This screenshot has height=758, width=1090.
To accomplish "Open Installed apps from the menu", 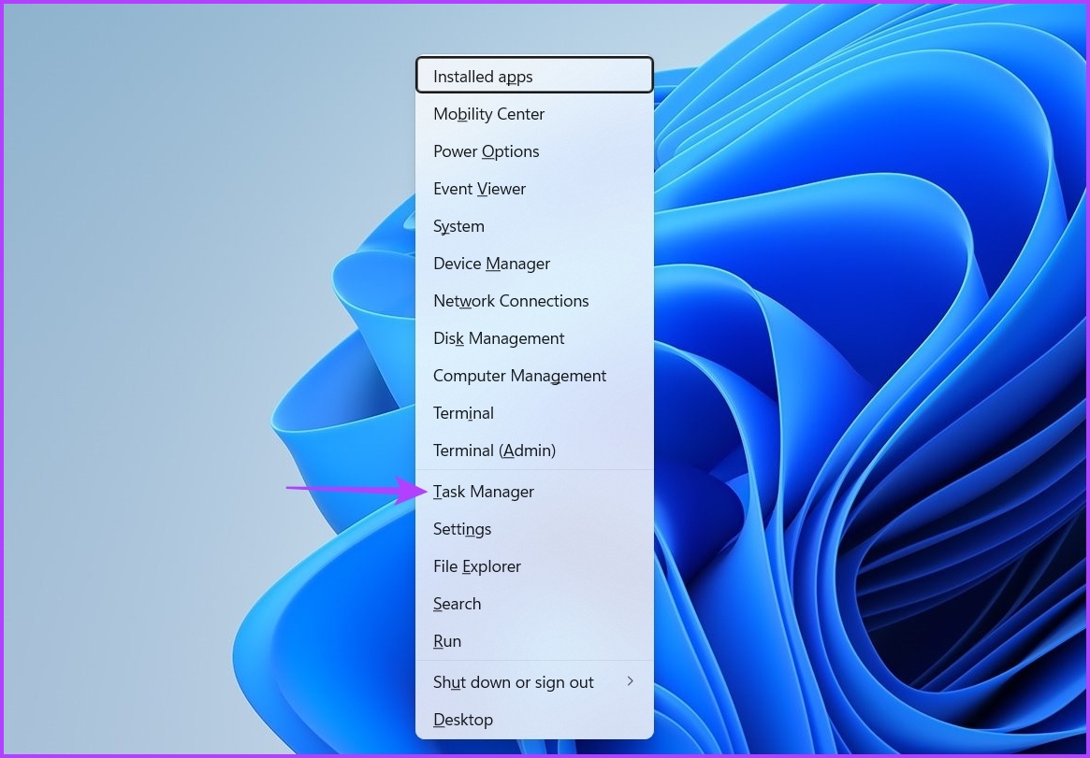I will click(x=534, y=76).
